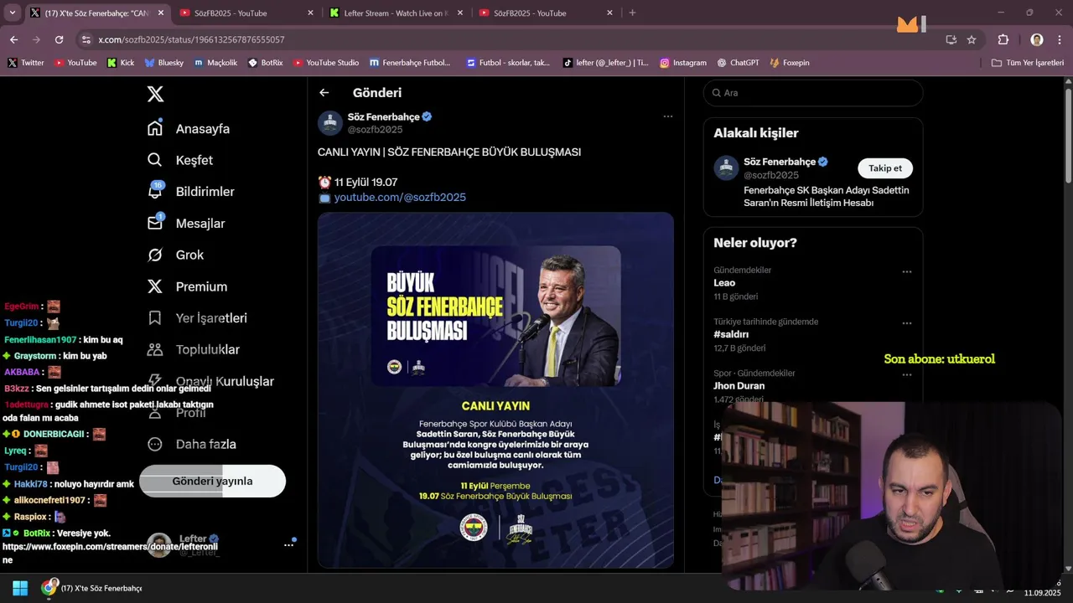The image size is (1073, 603).
Task: Open Anasayfa home icon
Action: pos(154,128)
